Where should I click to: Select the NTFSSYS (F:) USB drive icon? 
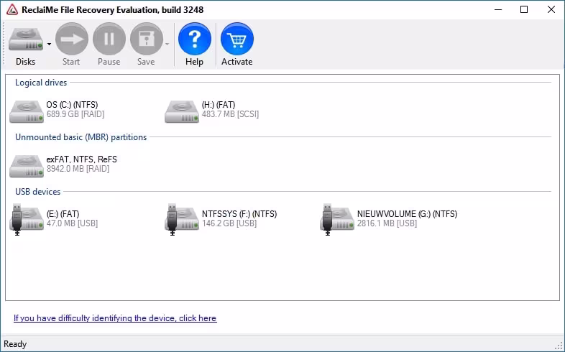(x=182, y=220)
